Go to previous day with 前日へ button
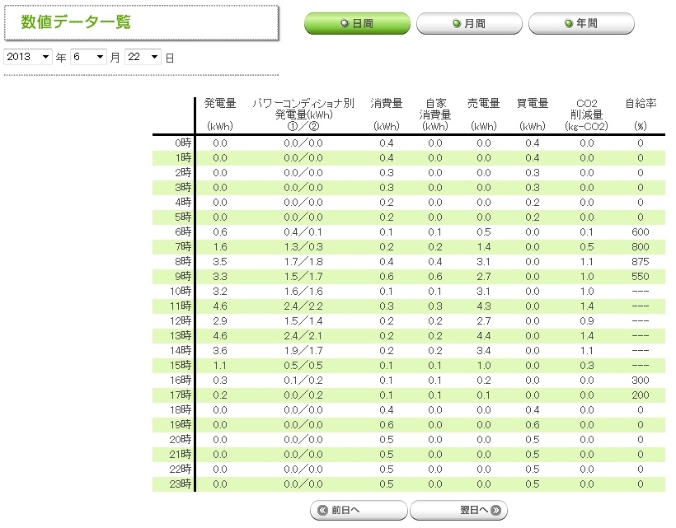676x528 pixels. click(x=359, y=511)
